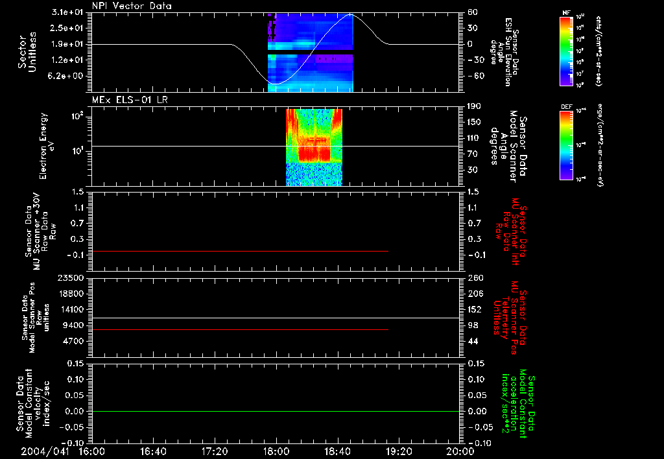
Task: Click the "MU Scanner +30V Raw Data" axis title
Action: pos(41,231)
